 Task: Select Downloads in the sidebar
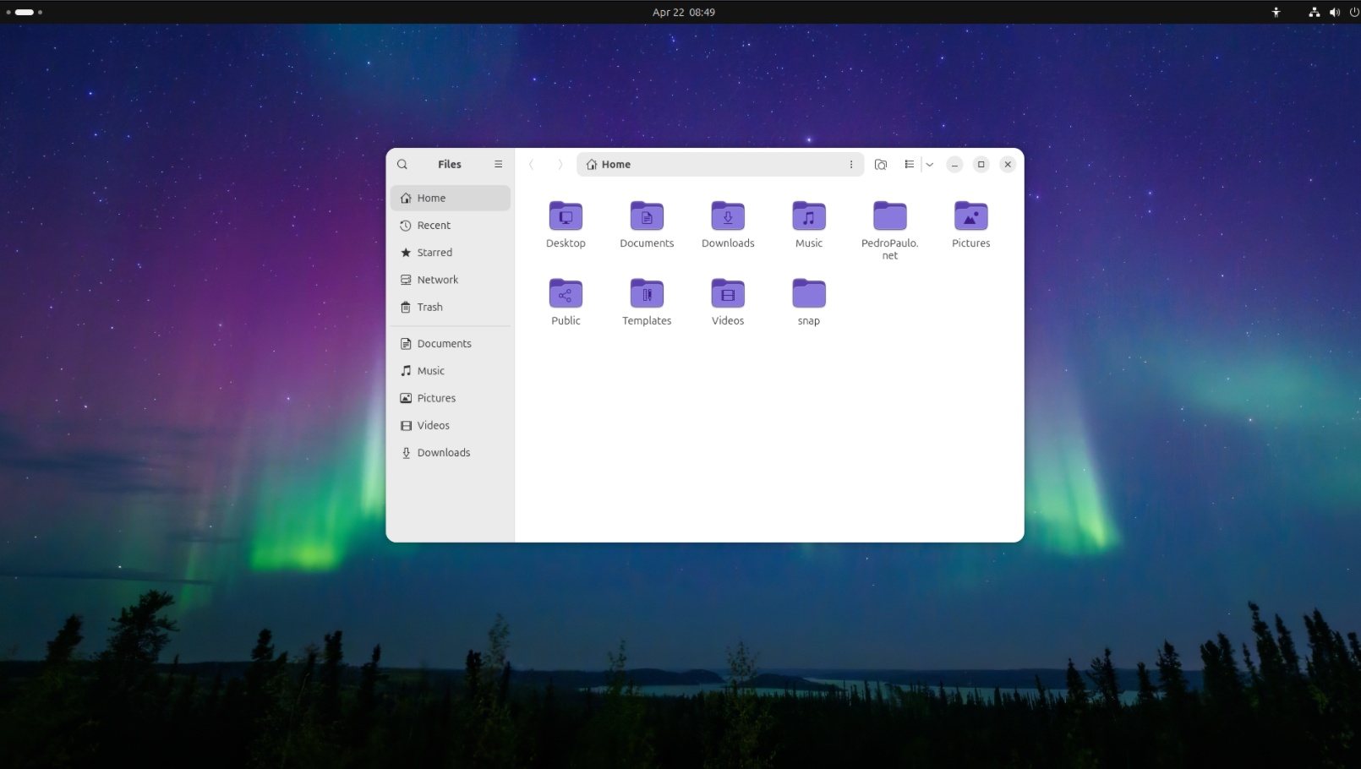(443, 452)
